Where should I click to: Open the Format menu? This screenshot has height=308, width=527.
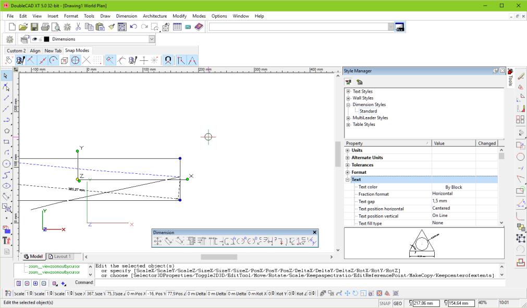71,16
